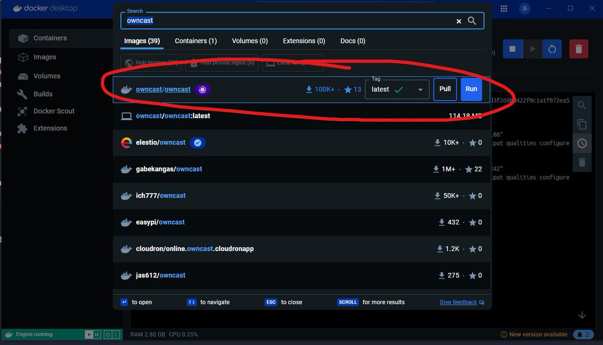Click the star icon in the owncast/owncast row

[348, 90]
